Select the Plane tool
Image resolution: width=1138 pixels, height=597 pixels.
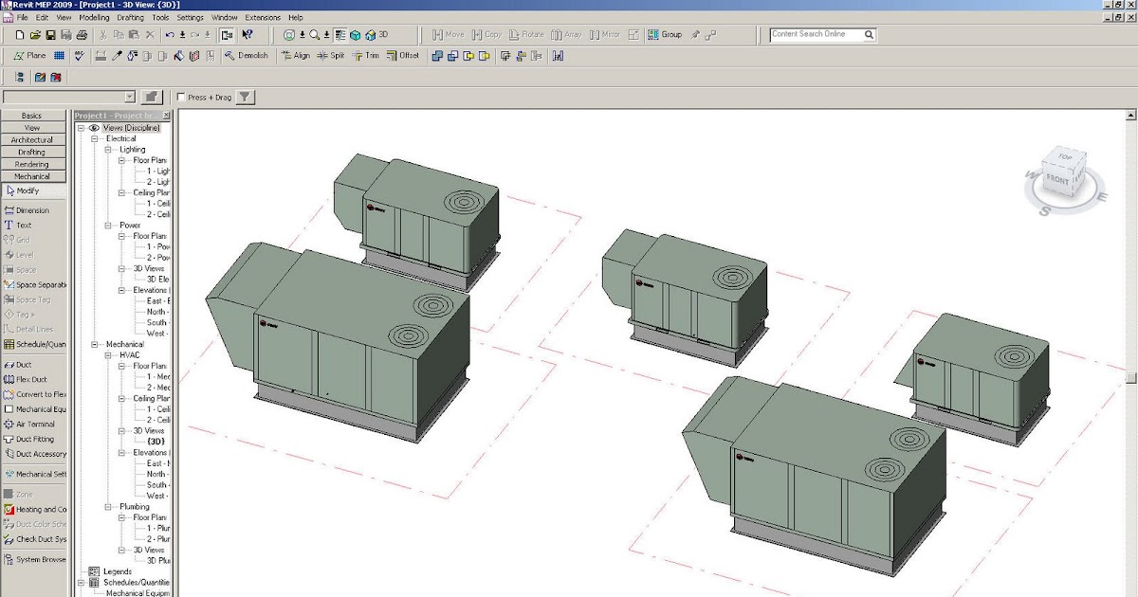click(29, 56)
